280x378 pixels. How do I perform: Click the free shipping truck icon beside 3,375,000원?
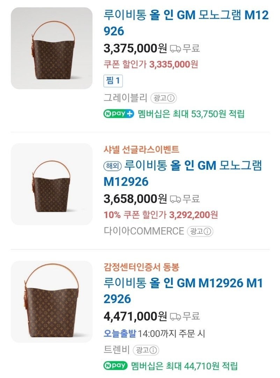[x=175, y=49]
